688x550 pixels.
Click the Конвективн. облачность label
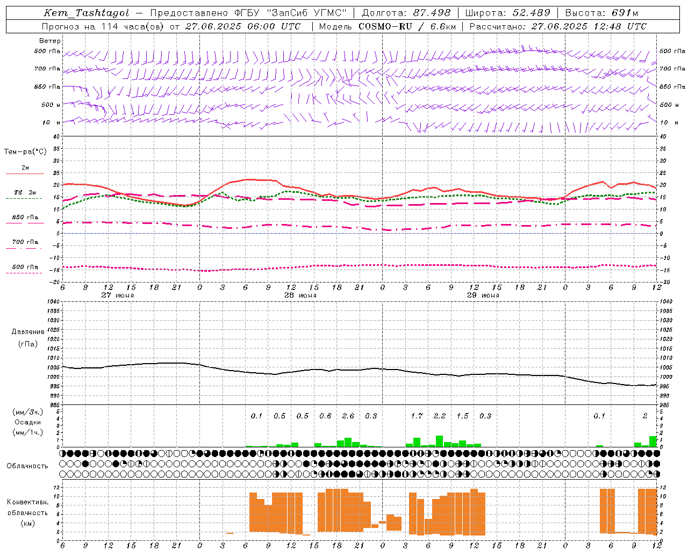click(x=28, y=508)
